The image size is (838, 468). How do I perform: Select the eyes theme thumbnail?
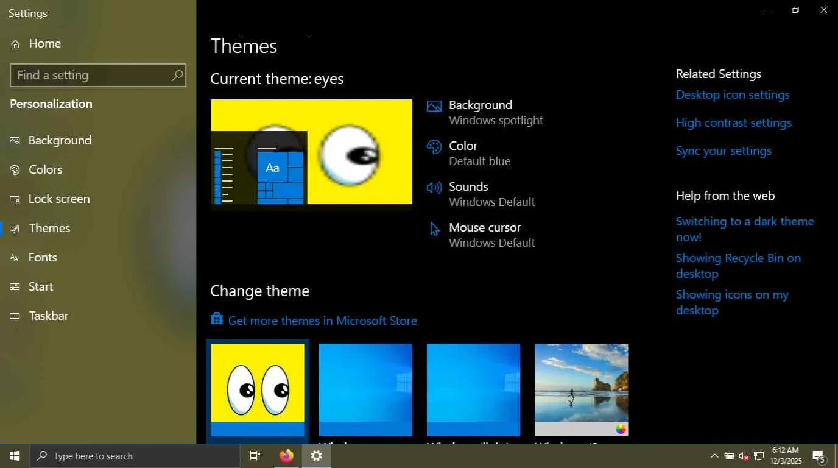coord(258,390)
